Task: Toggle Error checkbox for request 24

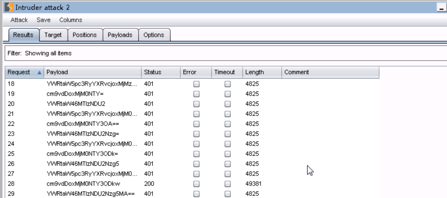Action: [196, 144]
